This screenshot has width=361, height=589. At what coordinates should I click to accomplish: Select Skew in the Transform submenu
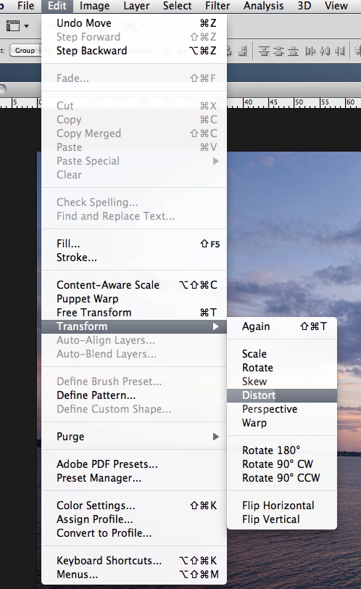pos(282,382)
